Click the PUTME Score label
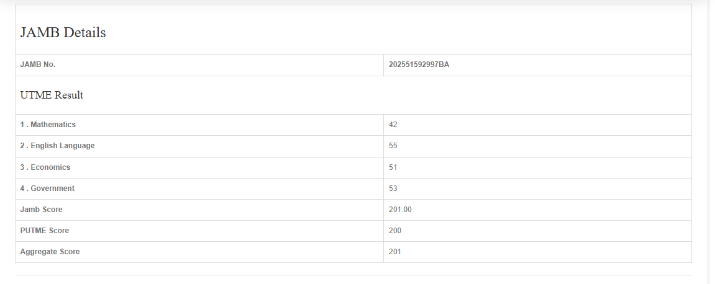This screenshot has height=284, width=715. click(44, 231)
